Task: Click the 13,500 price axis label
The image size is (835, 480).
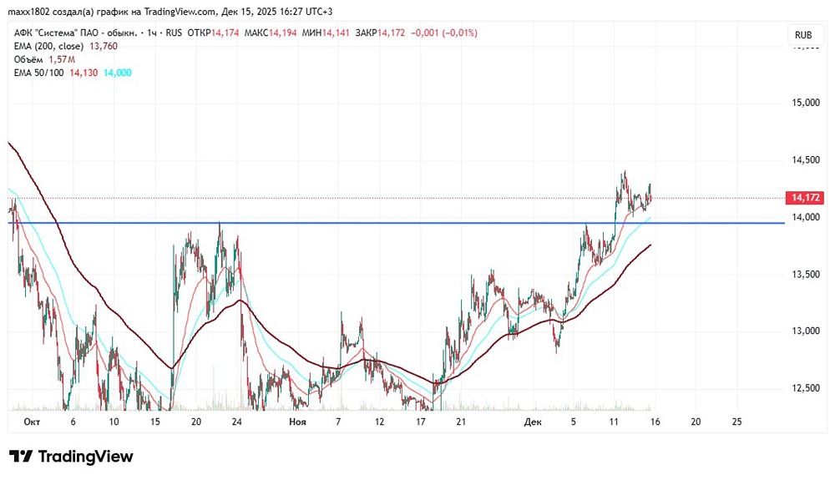Action: coord(806,274)
